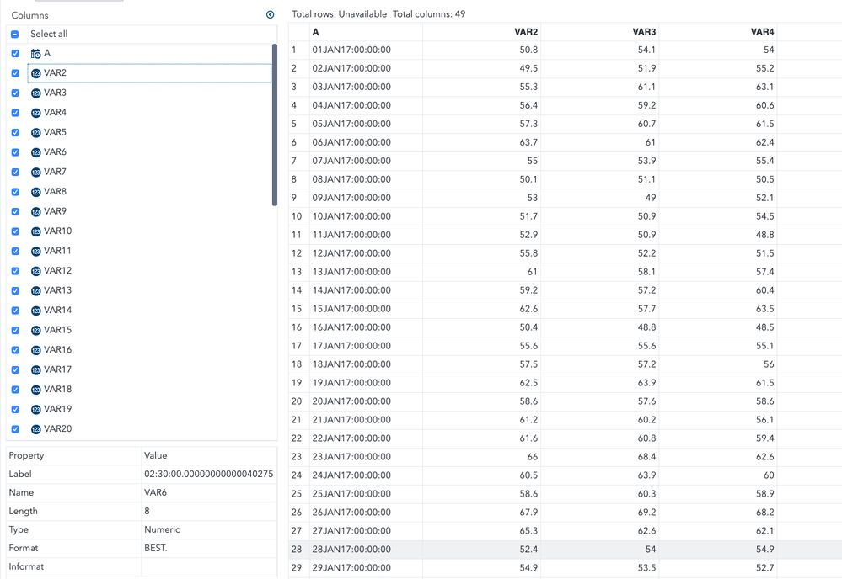Uncheck the VAR4 column checkbox
Viewport: 842px width, 579px height.
15,113
